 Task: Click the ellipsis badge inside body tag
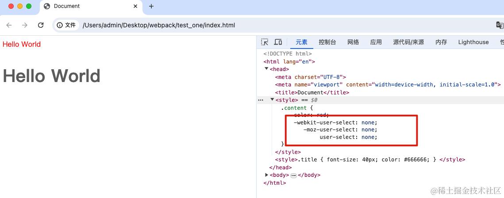(x=293, y=175)
